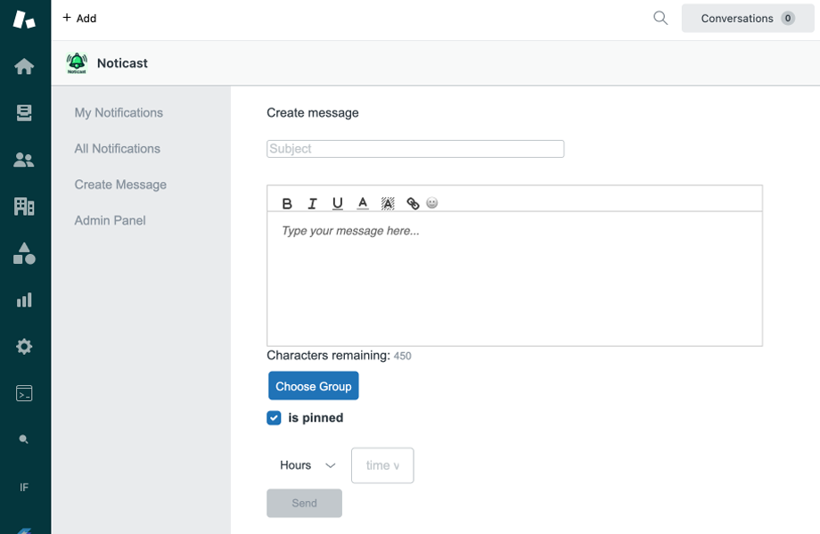Open the Admin Panel section
Viewport: 820px width, 534px height.
click(110, 220)
